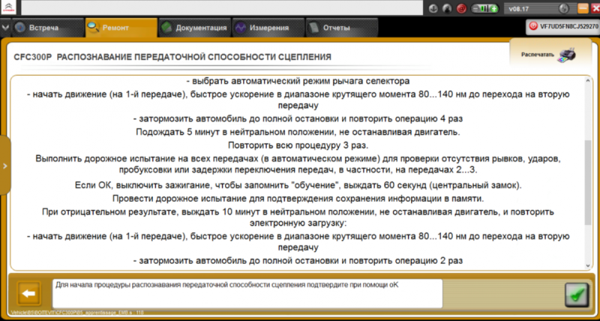Click line 'Подождать 5 минут в нейтральном положении'
Viewport: 600px width, 321px height.
coord(298,133)
